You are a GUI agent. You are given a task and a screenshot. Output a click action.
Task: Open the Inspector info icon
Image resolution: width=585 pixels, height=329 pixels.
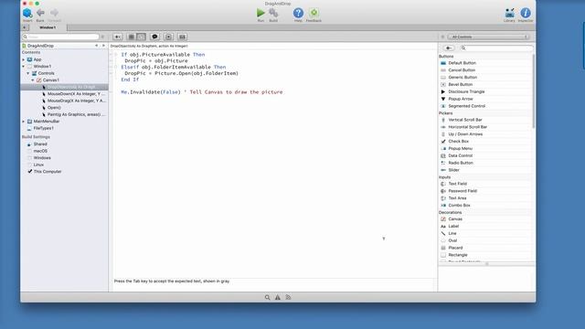coord(526,13)
